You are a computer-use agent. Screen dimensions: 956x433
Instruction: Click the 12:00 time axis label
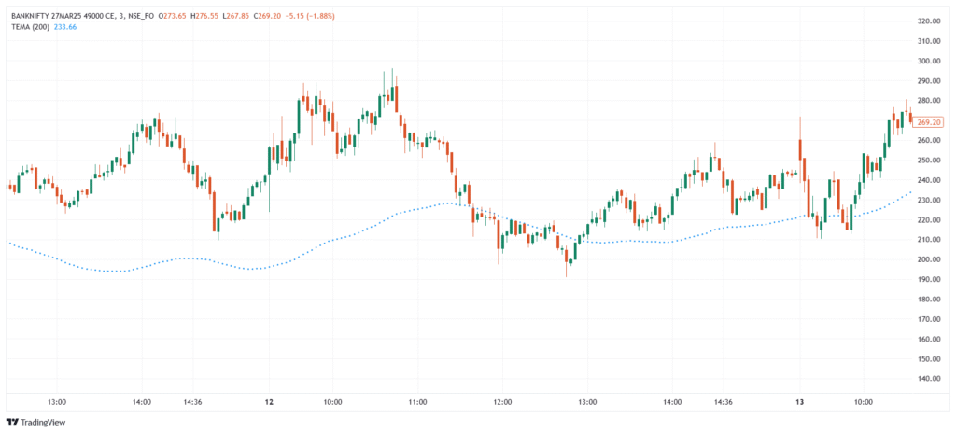[502, 402]
